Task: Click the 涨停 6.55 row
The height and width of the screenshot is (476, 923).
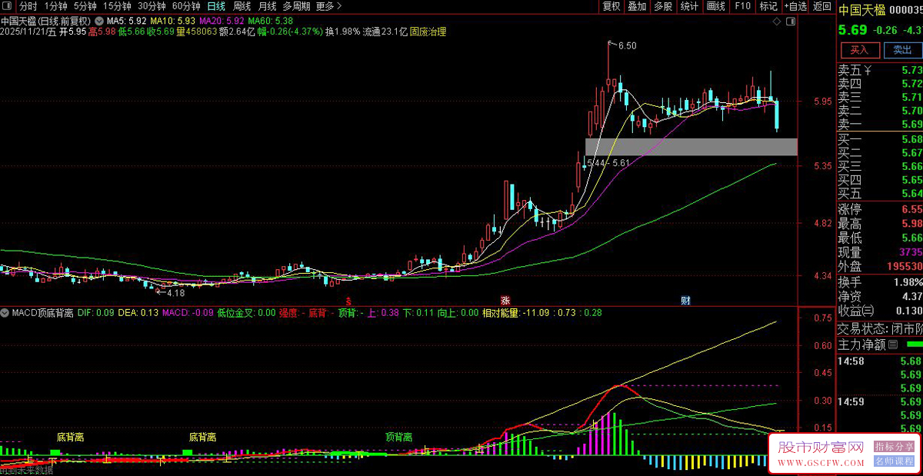Action: click(880, 210)
